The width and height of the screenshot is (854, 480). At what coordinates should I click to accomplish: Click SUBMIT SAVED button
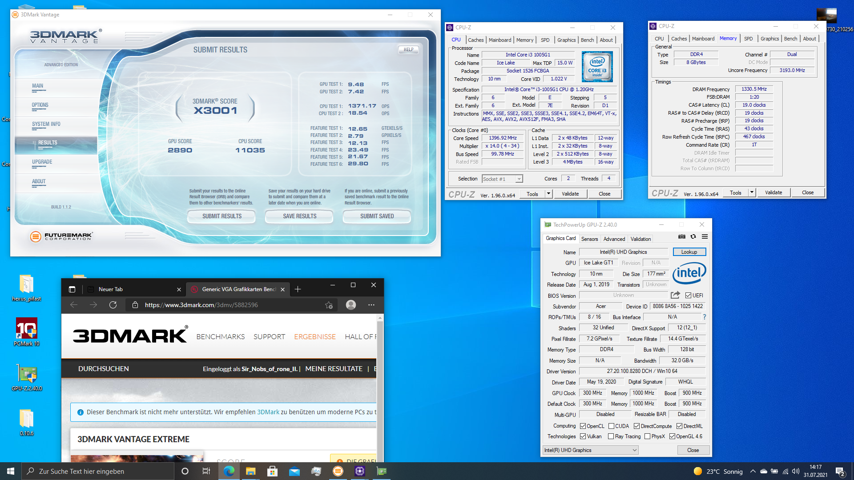pyautogui.click(x=377, y=216)
